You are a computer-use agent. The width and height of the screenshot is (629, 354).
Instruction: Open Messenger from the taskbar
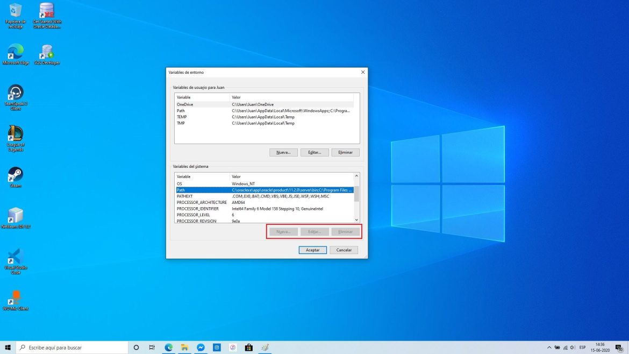click(x=201, y=347)
